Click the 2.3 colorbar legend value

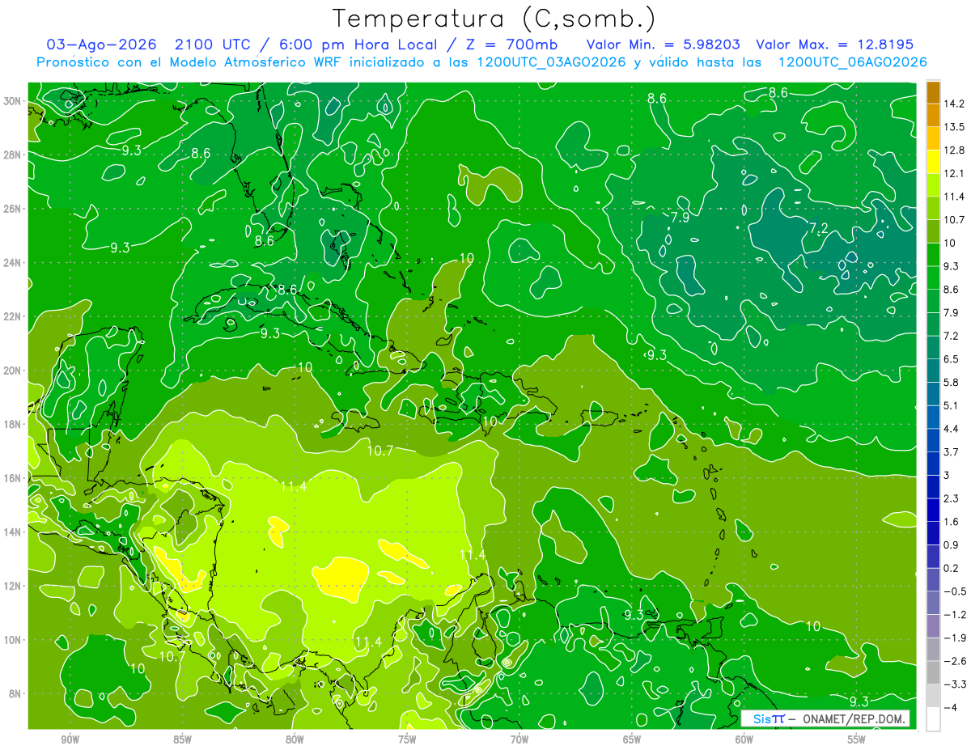point(952,498)
